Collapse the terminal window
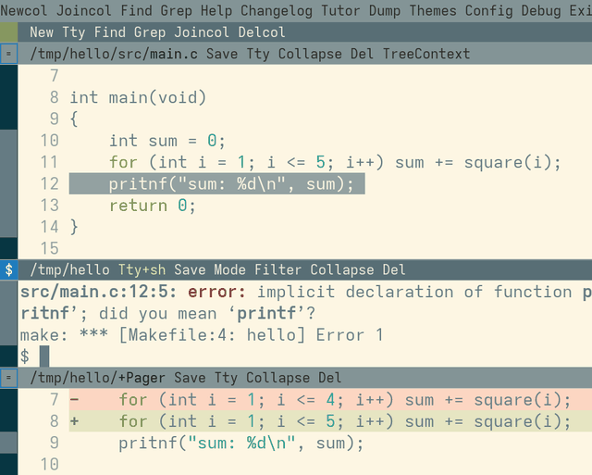592x475 pixels. [342, 269]
